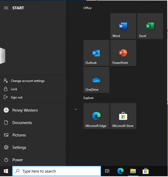Open the OneDrive tile
The height and width of the screenshot is (177, 168).
coord(96,80)
